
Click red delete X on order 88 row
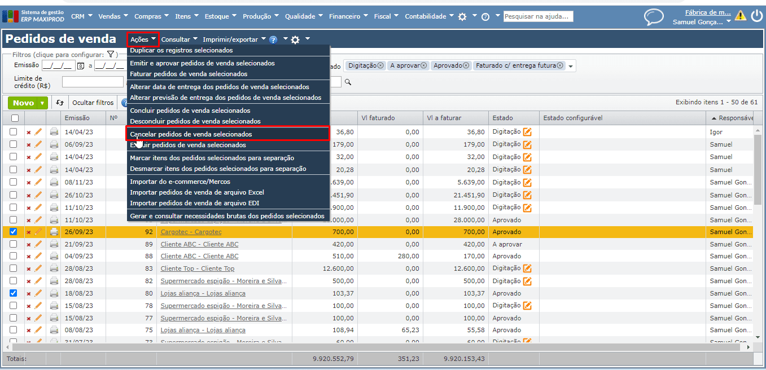29,257
